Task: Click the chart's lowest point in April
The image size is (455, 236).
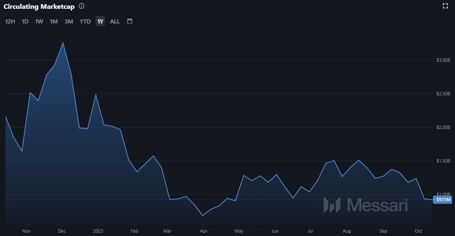Action: (203, 216)
